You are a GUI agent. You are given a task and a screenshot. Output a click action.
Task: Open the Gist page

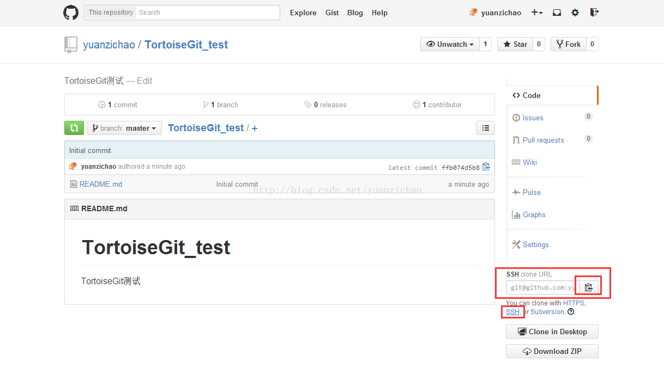point(332,13)
